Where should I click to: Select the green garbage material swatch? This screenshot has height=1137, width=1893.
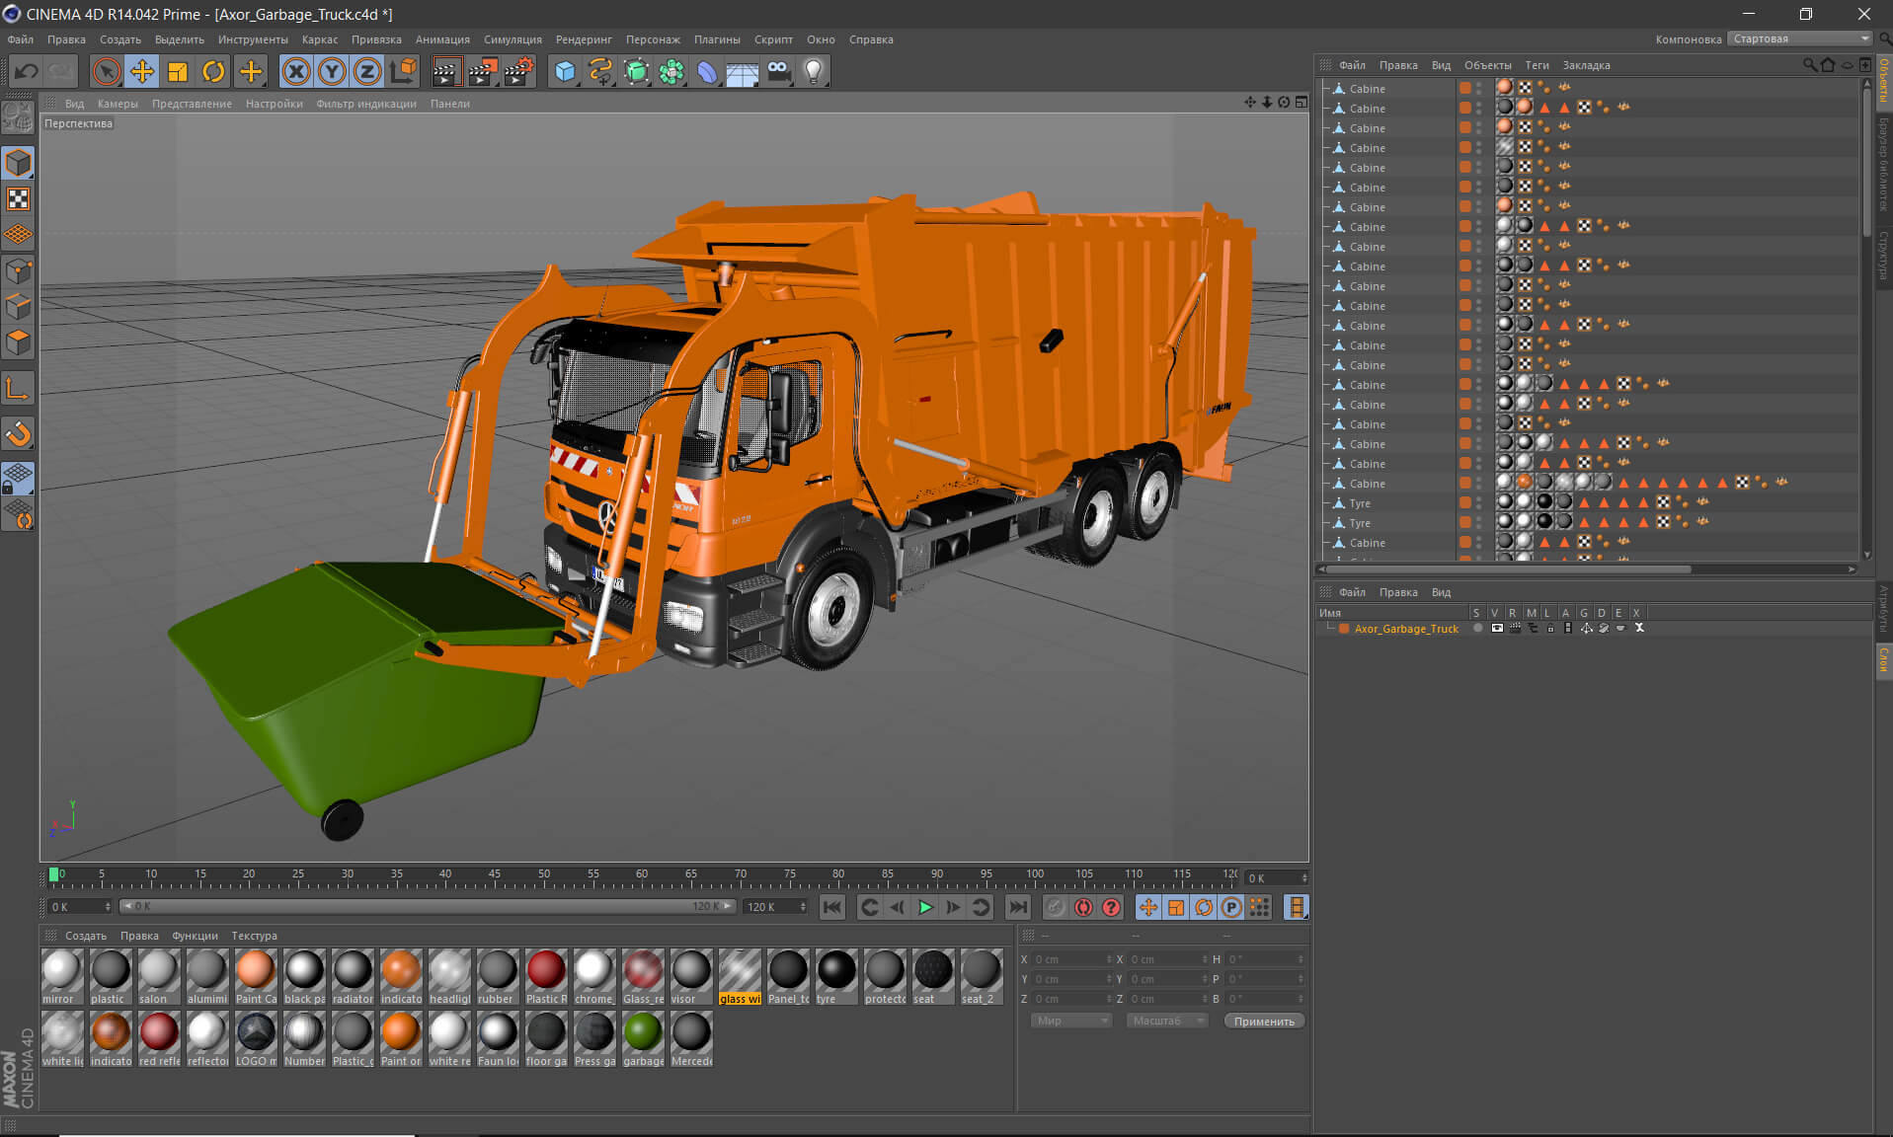point(643,1039)
